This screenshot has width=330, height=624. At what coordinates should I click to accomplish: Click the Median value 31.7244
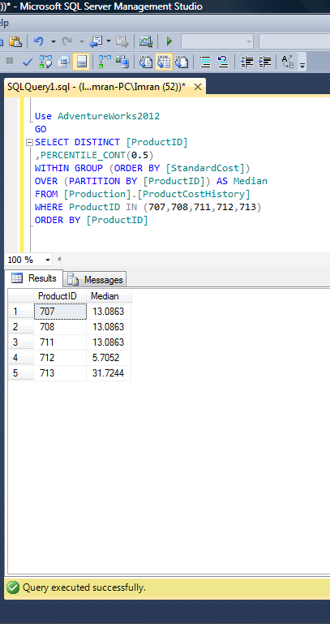[109, 373]
